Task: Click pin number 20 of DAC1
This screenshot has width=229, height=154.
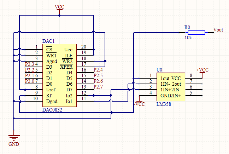Action: click(x=84, y=47)
